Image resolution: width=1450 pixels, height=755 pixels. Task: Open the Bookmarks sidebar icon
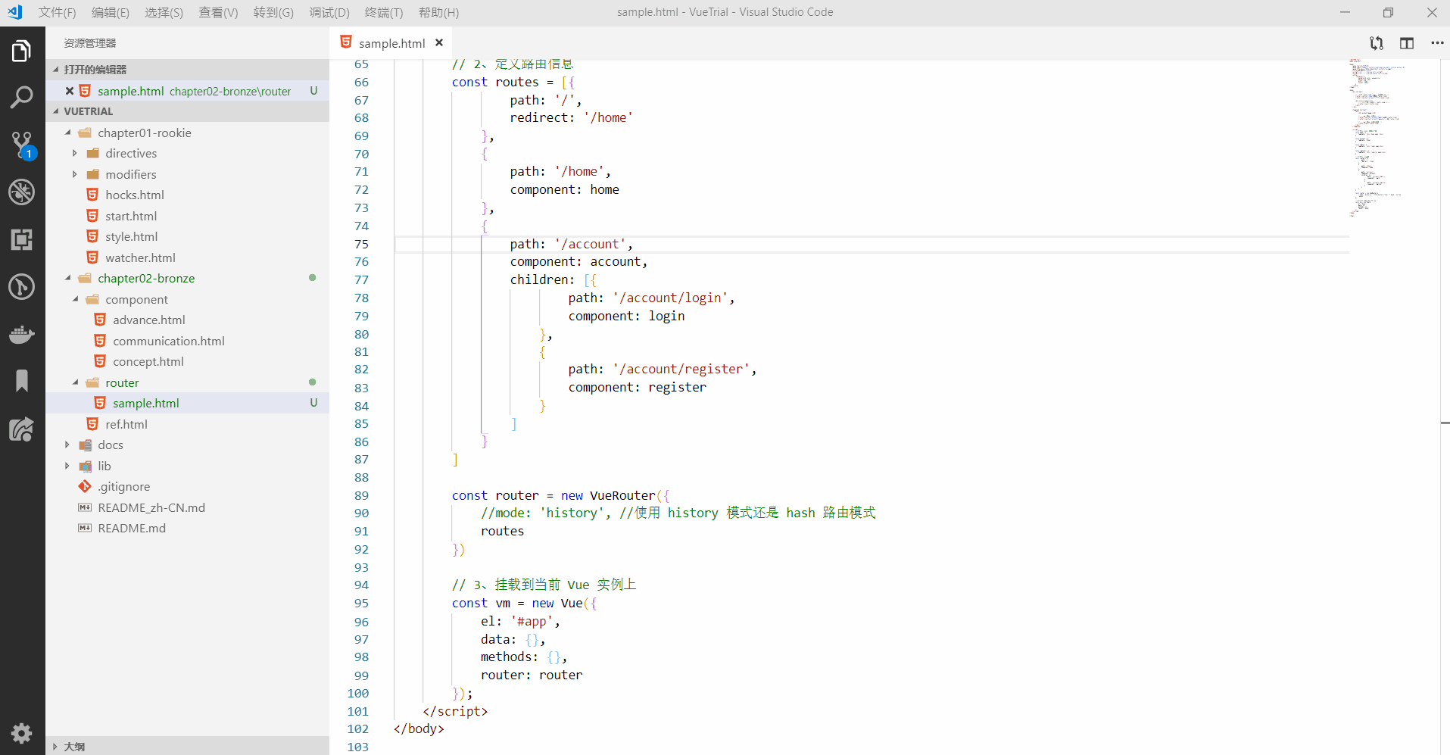pyautogui.click(x=21, y=381)
